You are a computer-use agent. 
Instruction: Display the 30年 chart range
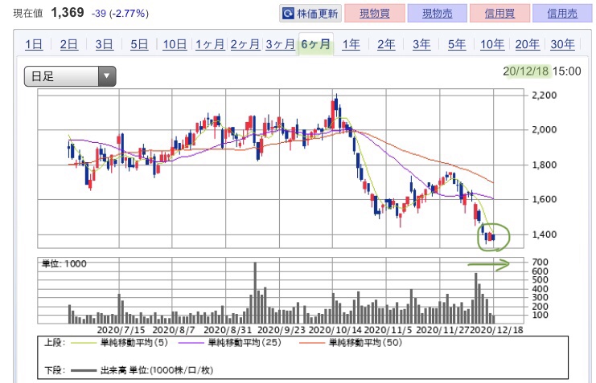[x=562, y=44]
